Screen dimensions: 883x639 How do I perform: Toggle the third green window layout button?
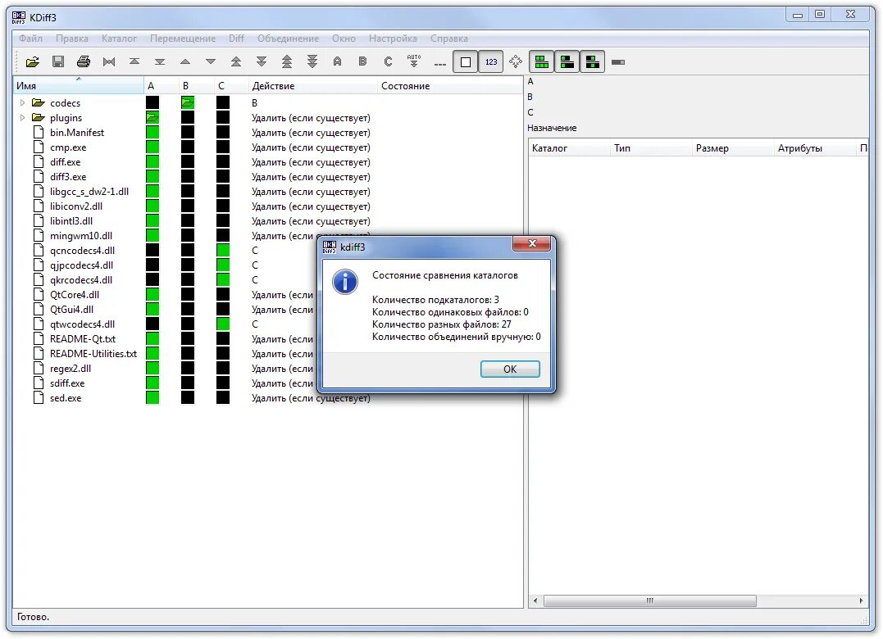593,62
